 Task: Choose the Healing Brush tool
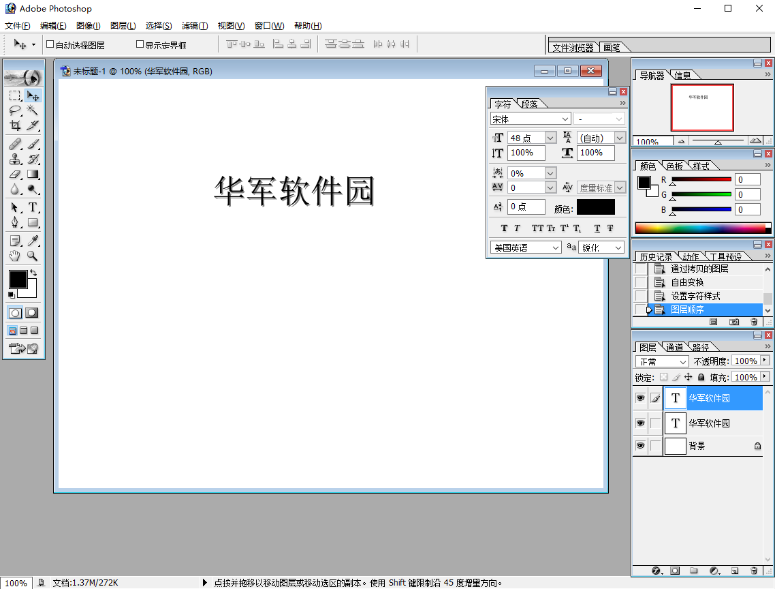point(15,144)
